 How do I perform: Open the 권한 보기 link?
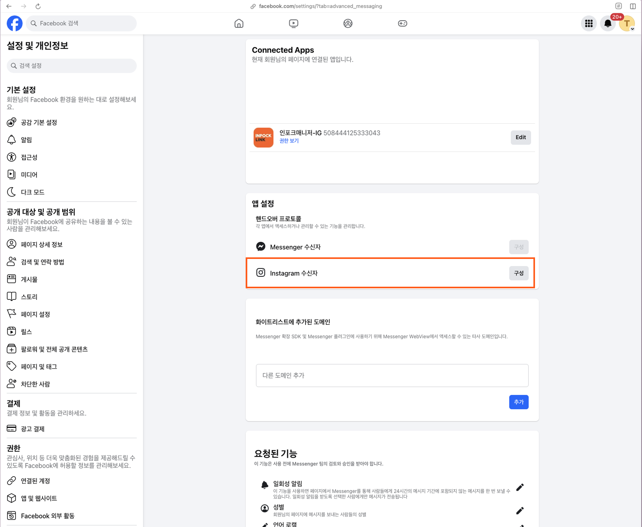289,141
